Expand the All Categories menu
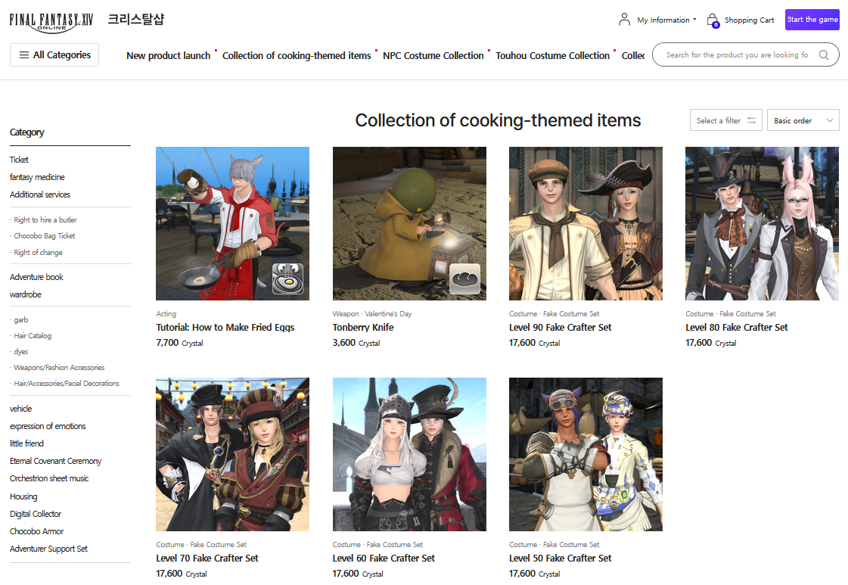The height and width of the screenshot is (585, 848). click(x=54, y=54)
